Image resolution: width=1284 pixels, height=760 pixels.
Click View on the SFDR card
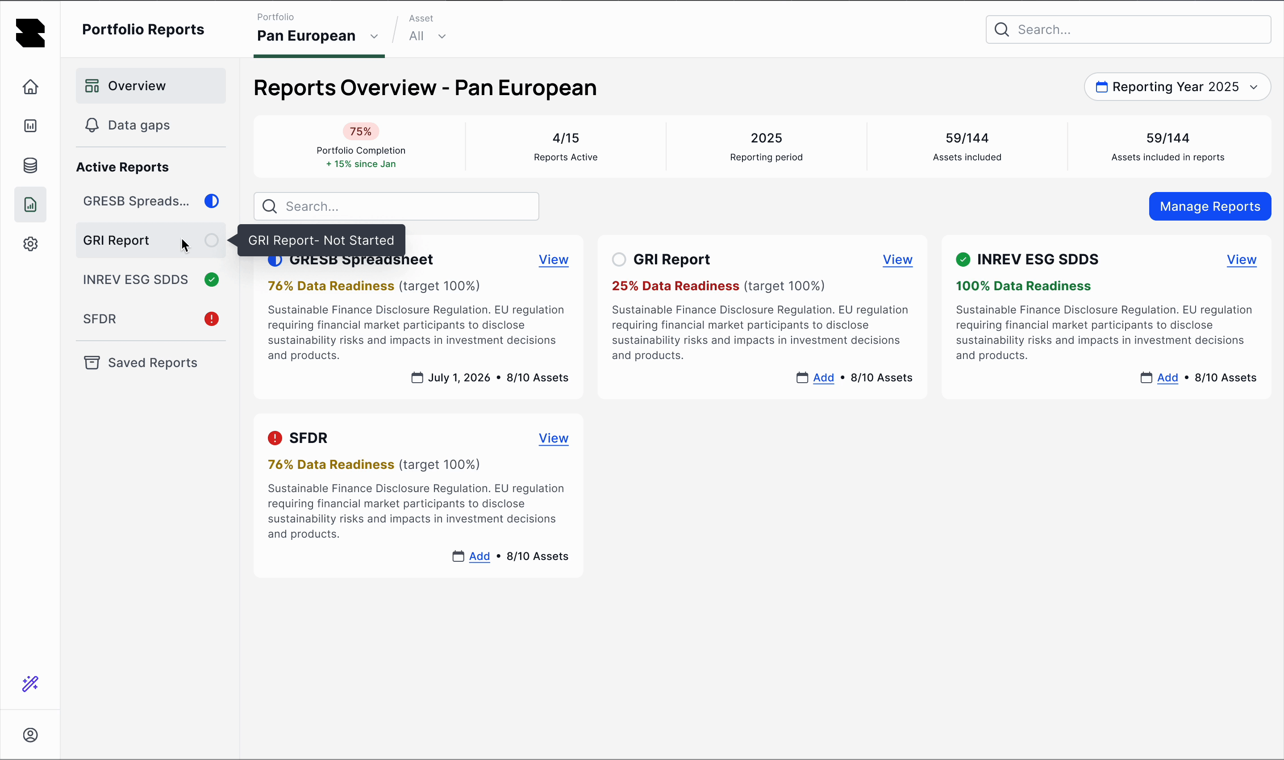point(554,438)
